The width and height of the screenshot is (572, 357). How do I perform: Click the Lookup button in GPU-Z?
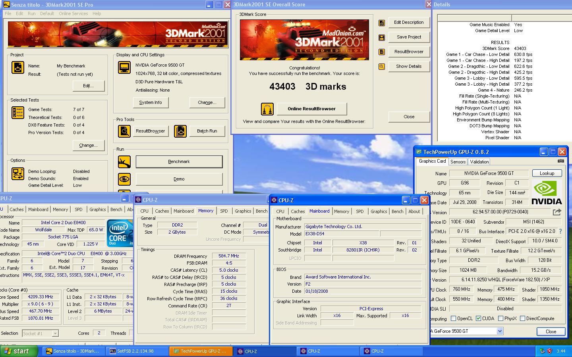tap(547, 173)
